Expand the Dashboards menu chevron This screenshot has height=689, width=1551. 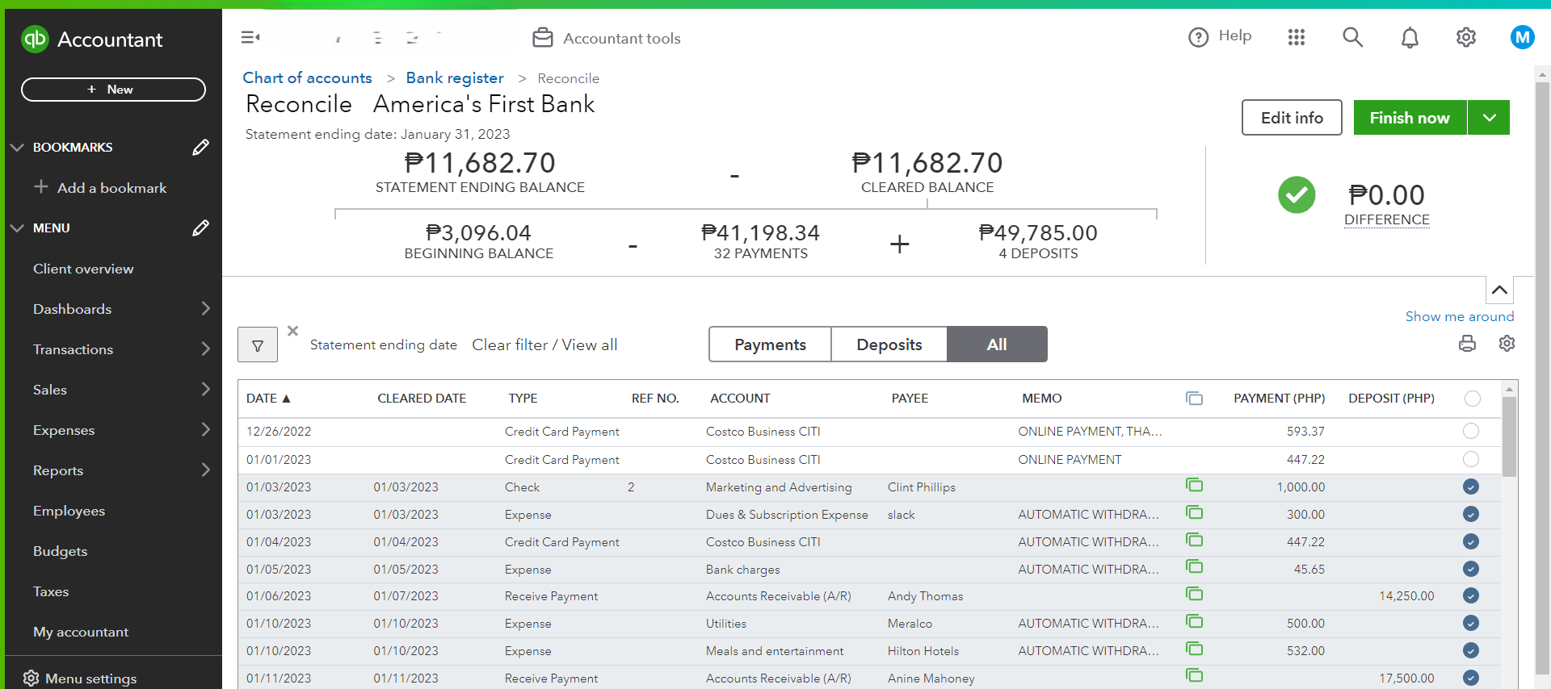(x=205, y=309)
